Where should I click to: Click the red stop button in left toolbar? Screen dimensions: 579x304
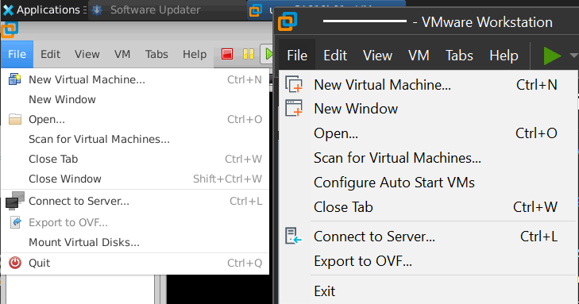click(x=226, y=54)
